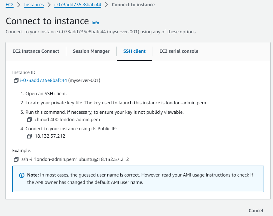Go to EC2 serial console tab
The height and width of the screenshot is (216, 273).
pyautogui.click(x=179, y=51)
